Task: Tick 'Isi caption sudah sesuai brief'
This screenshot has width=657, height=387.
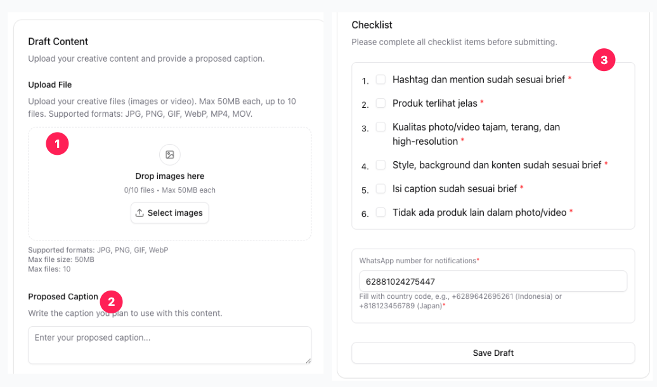Action: (x=381, y=188)
